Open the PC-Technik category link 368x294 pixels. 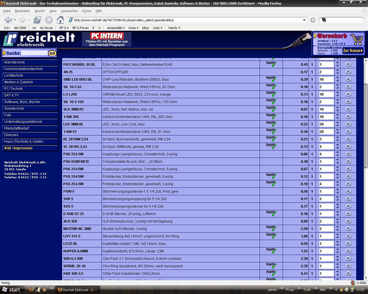14,89
